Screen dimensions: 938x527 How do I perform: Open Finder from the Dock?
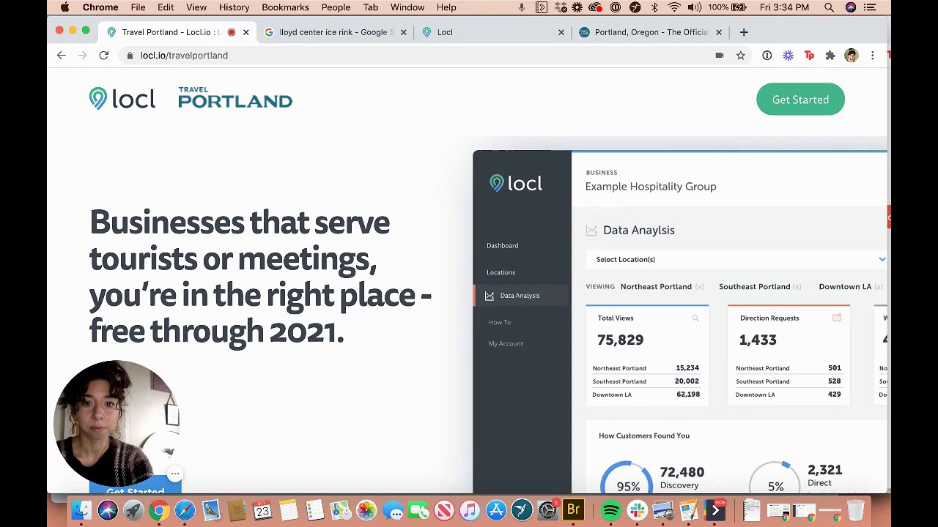click(81, 510)
